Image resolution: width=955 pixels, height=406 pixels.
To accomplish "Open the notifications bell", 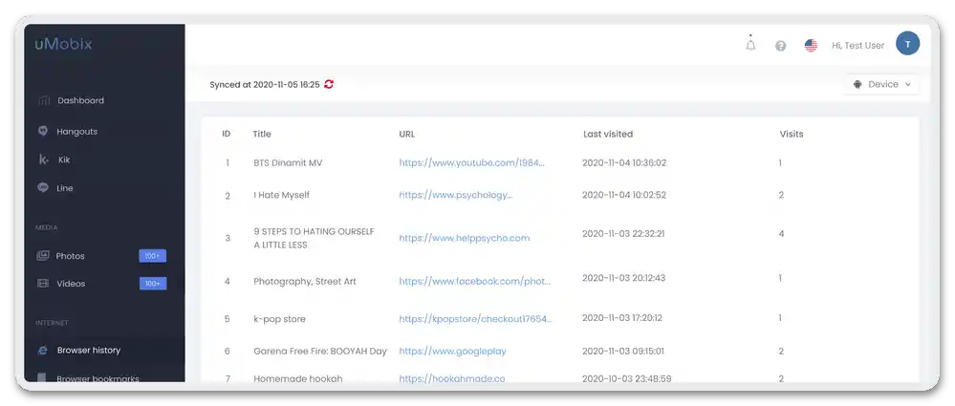I will coord(750,45).
